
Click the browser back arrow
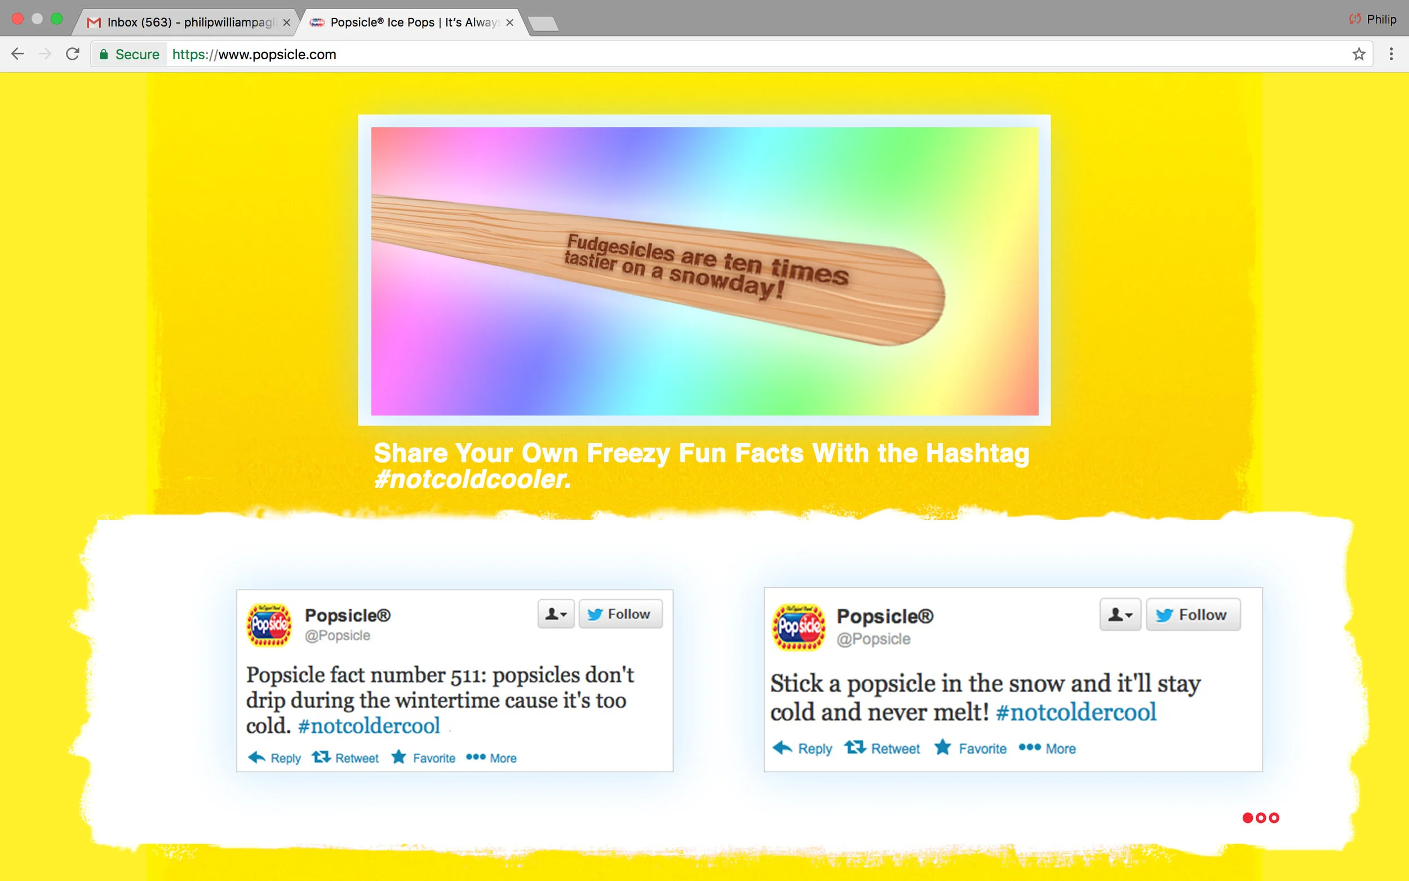[17, 54]
